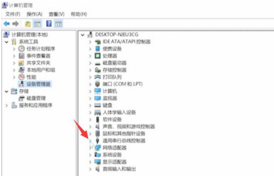The image size is (274, 176).
Task: Click the forward arrow toolbar icon
Action: (x=15, y=23)
